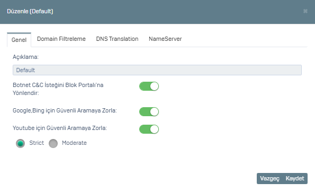Toggle Google, Bing safe search switch
315x191 pixels.
[149, 112]
